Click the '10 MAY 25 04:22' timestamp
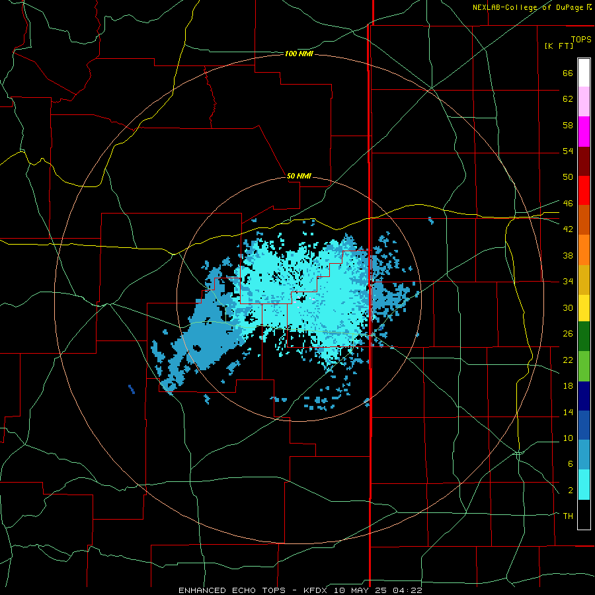 378,590
